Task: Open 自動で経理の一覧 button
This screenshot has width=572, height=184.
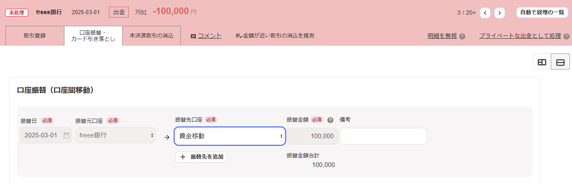Action: (x=542, y=12)
